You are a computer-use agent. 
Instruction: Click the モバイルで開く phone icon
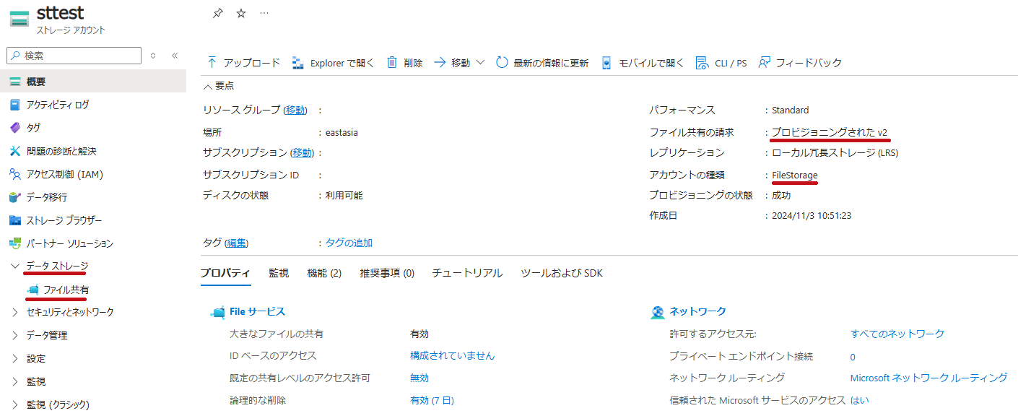[606, 63]
